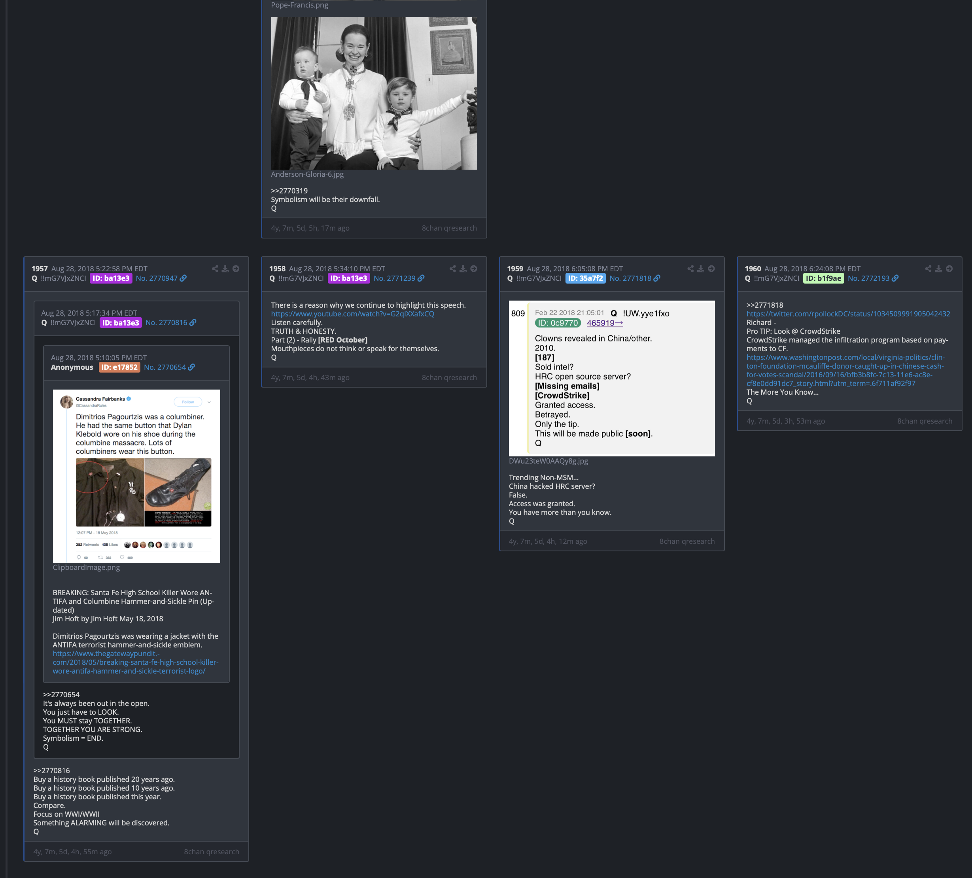Screen dimensions: 972x878
Task: Click the >>2770816 reply reference
Action: pyautogui.click(x=51, y=770)
